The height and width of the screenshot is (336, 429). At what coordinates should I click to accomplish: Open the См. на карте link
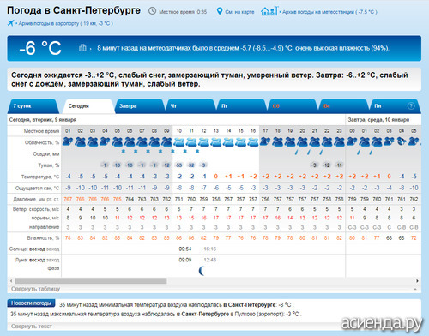pos(239,12)
